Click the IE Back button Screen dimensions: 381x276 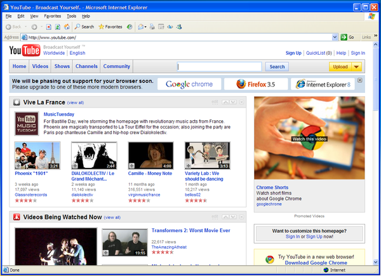tap(13, 27)
